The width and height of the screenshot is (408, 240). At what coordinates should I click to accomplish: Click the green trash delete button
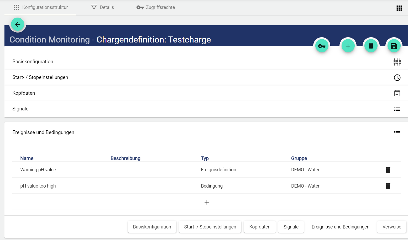[x=371, y=46]
